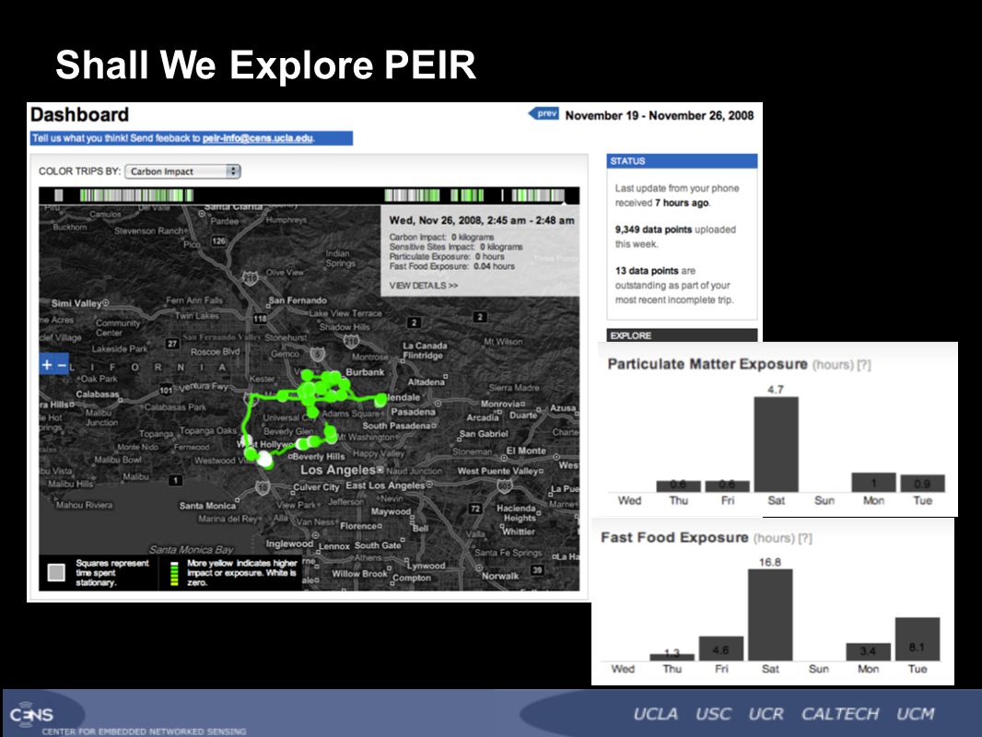Click the green-yellow impact scale legend
Viewport: 982px width, 737px height.
175,572
